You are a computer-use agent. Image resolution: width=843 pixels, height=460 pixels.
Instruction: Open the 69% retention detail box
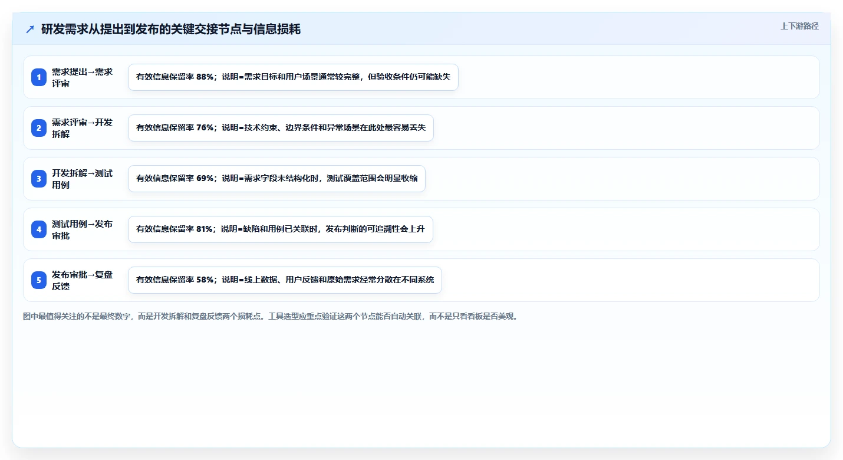(x=276, y=179)
